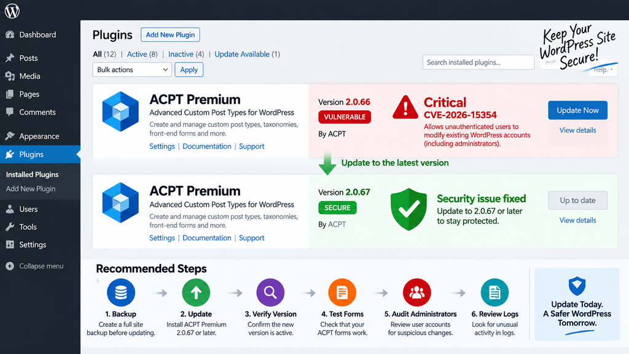Click the green security shield checkmark icon
The width and height of the screenshot is (629, 354).
click(408, 209)
